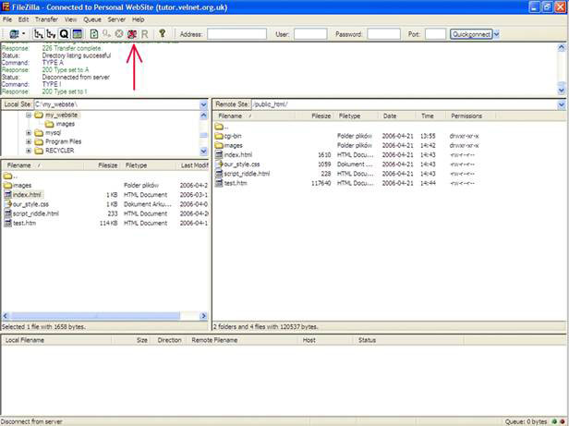
Task: Select remote parent folder '..' icon
Action: (219, 127)
